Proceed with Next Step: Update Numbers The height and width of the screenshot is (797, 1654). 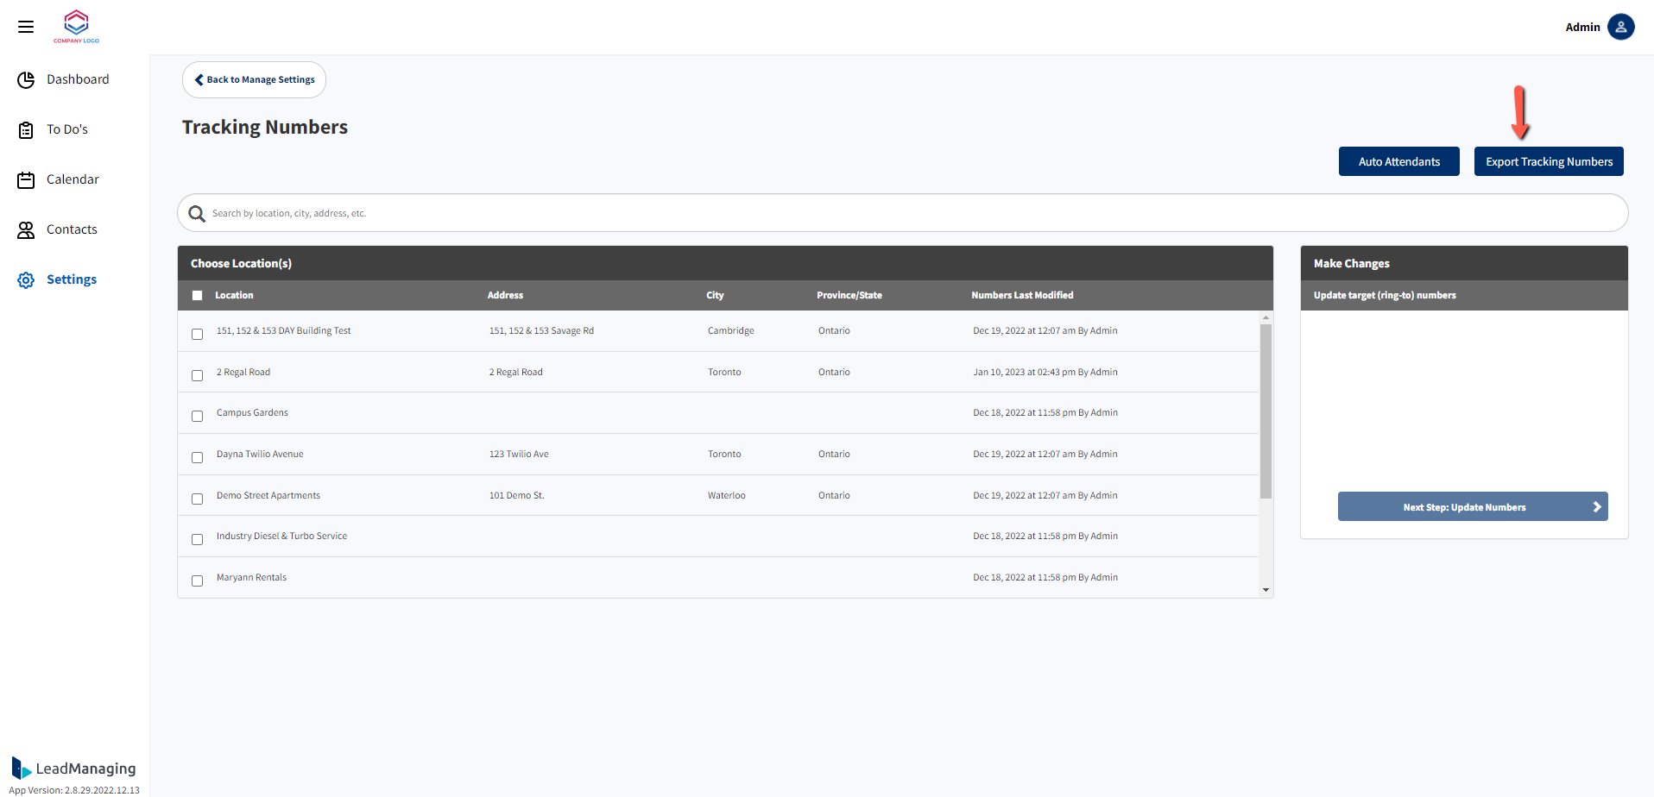tap(1472, 507)
